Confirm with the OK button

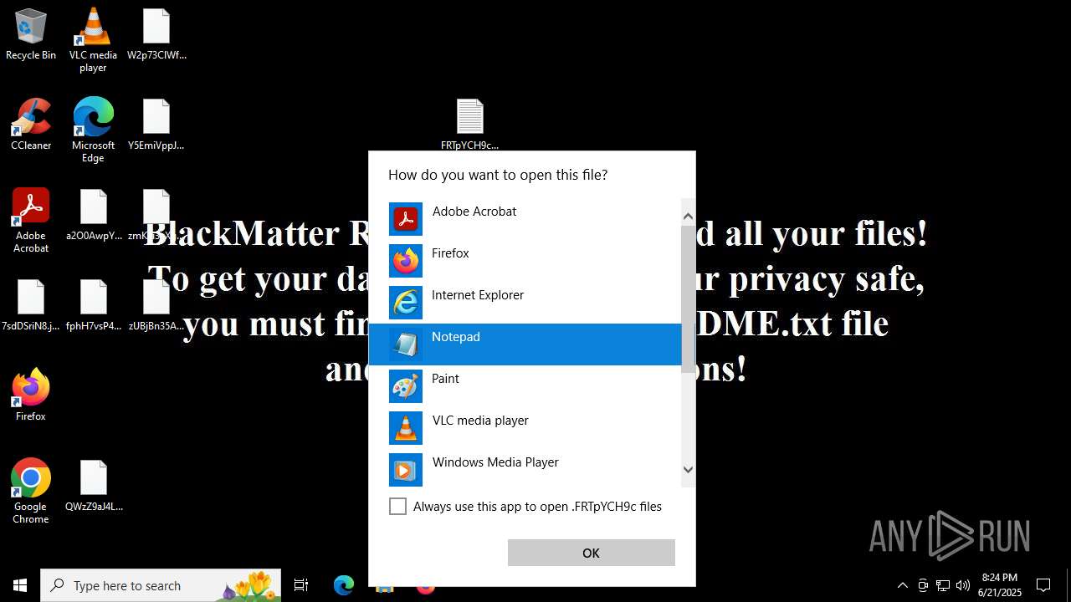pos(592,553)
